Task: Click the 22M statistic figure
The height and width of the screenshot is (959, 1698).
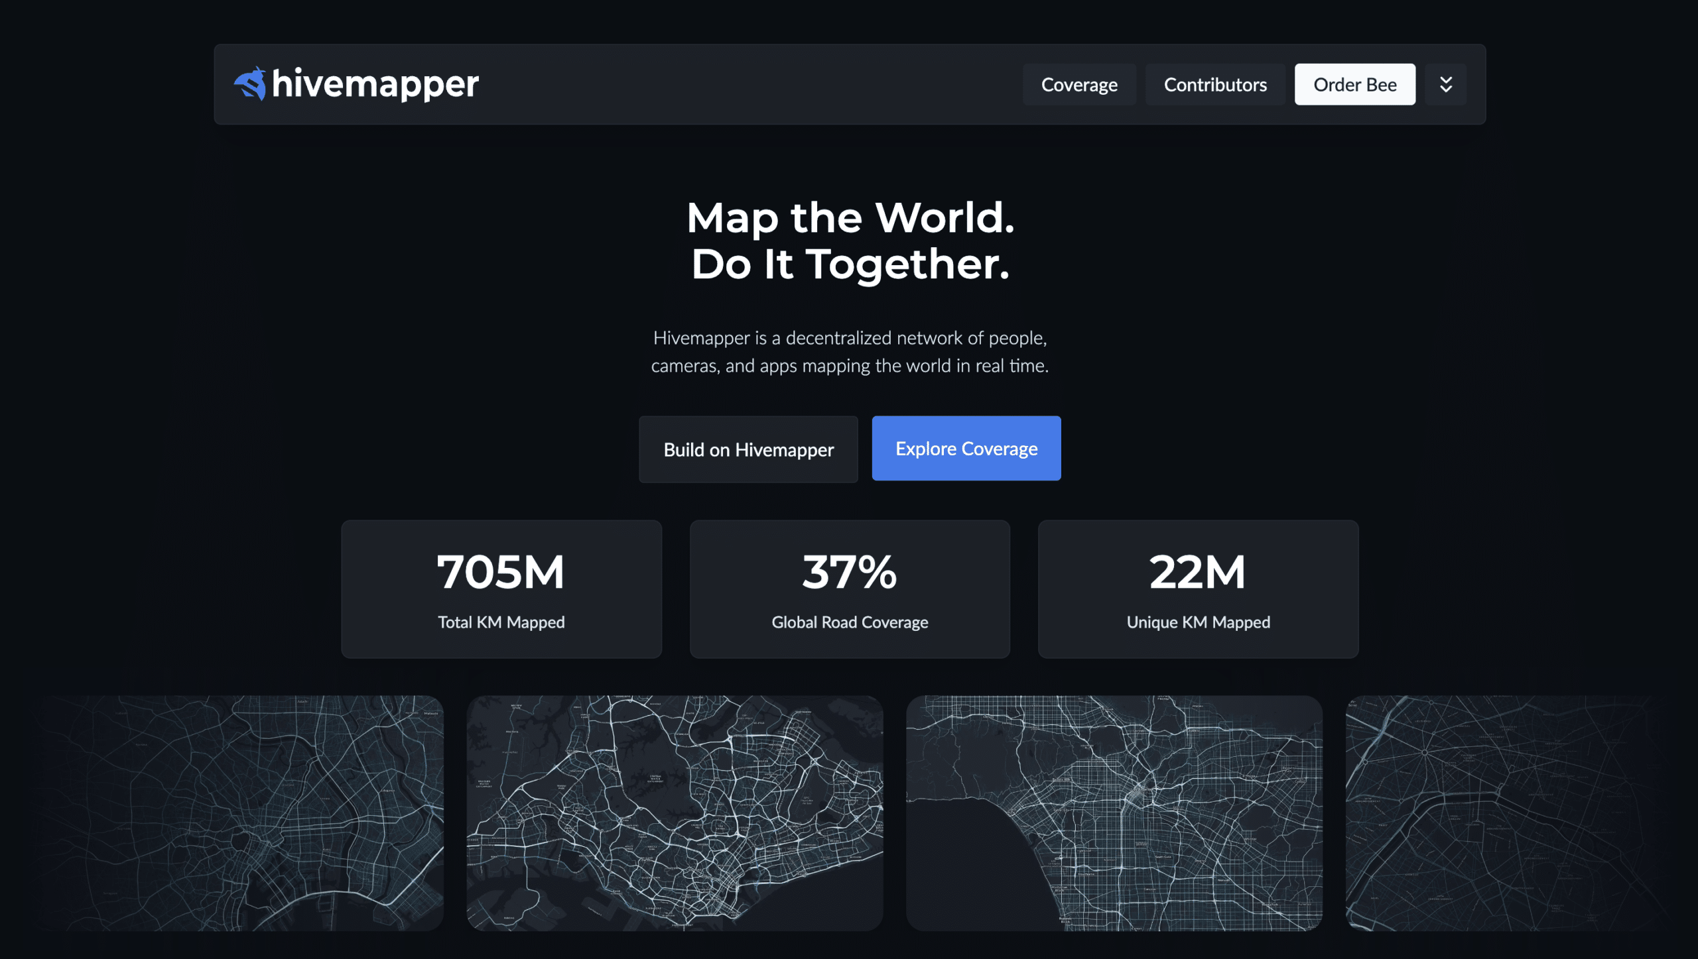Action: click(x=1197, y=572)
